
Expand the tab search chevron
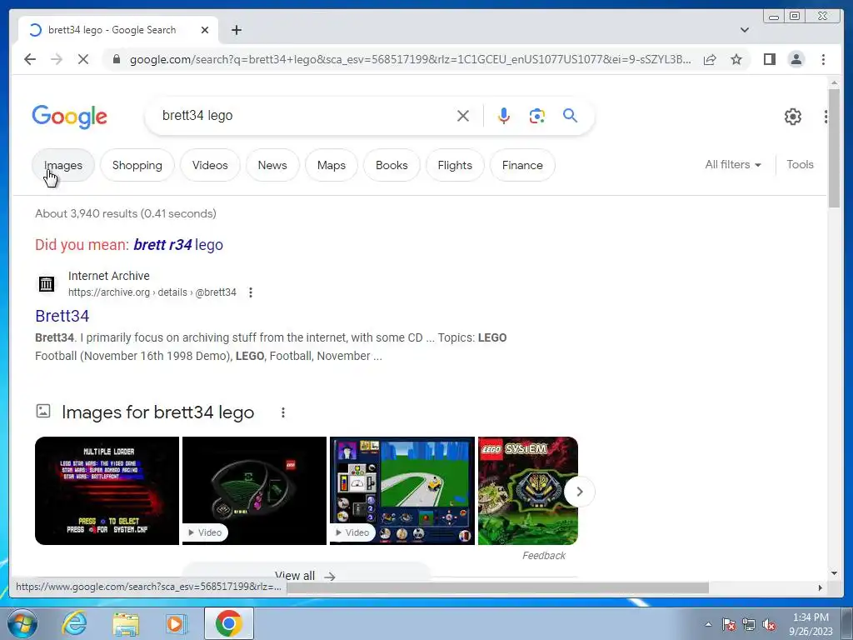pyautogui.click(x=744, y=30)
